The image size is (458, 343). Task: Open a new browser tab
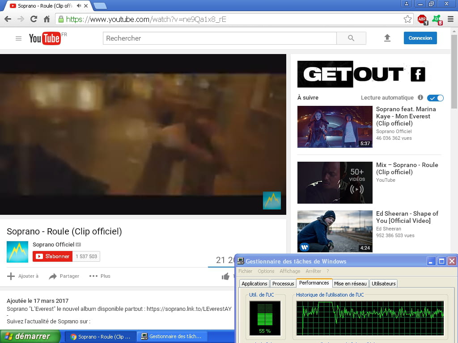[x=100, y=6]
